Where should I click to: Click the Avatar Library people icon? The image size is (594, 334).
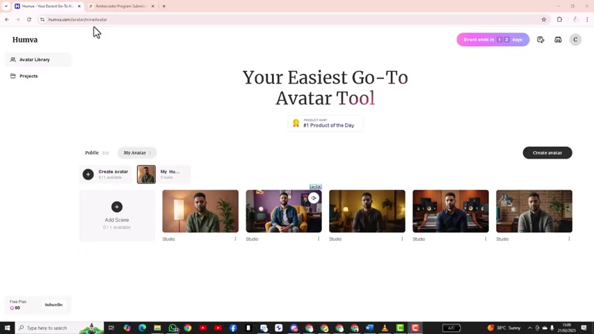pyautogui.click(x=13, y=60)
